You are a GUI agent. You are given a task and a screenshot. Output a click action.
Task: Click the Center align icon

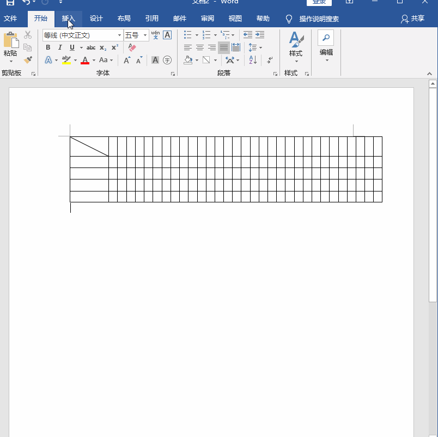200,47
